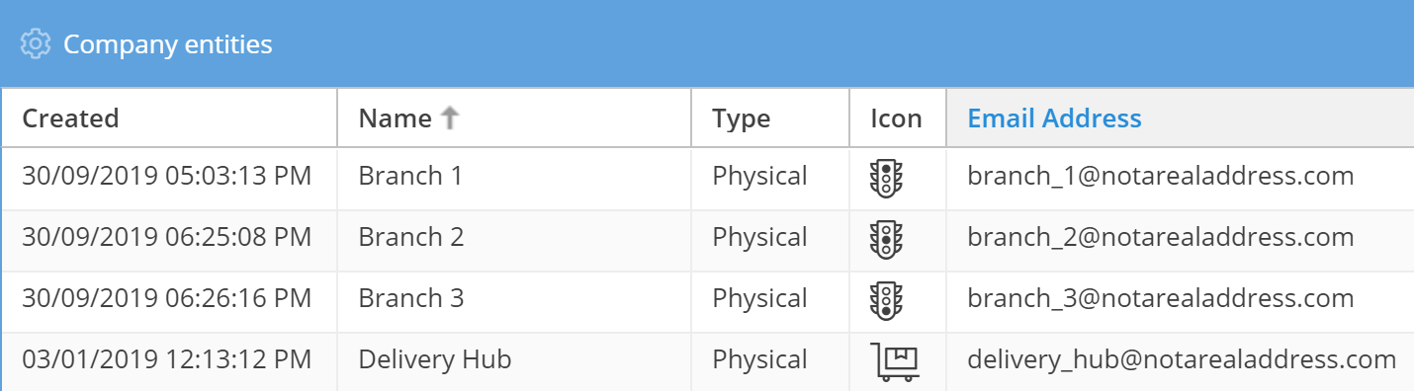Click the delivery_hub@notarealaddress.com email cell
Viewport: 1414px width, 391px height.
coord(1182,359)
